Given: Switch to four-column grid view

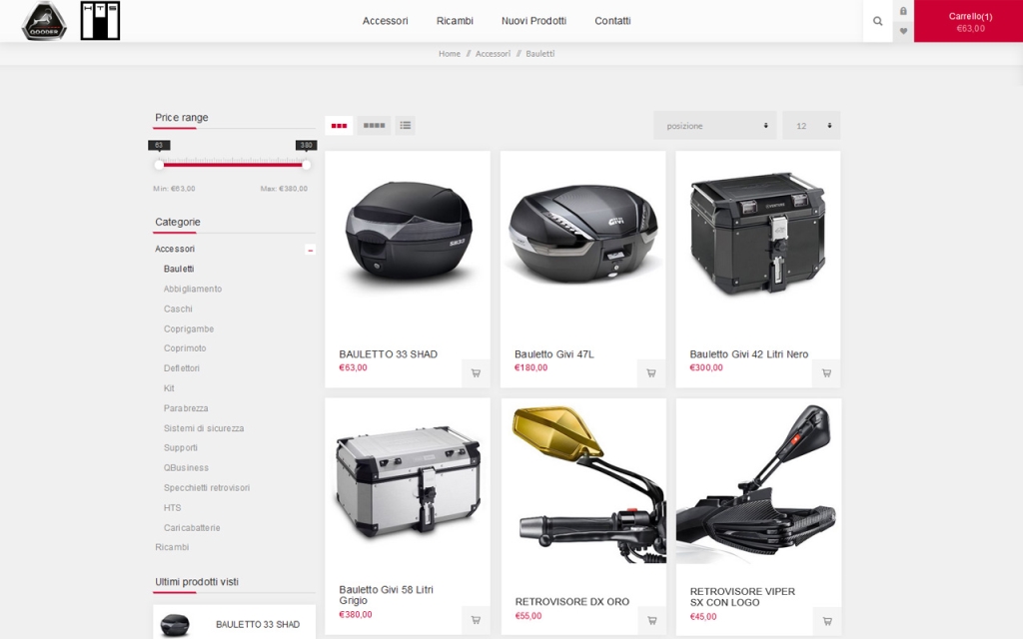Looking at the screenshot, I should (374, 125).
